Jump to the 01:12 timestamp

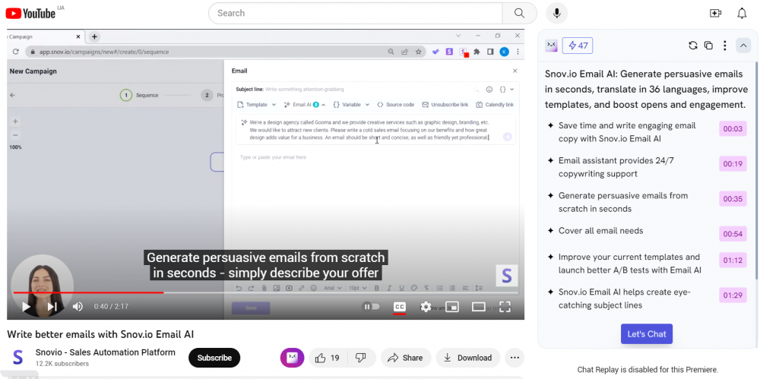(733, 261)
